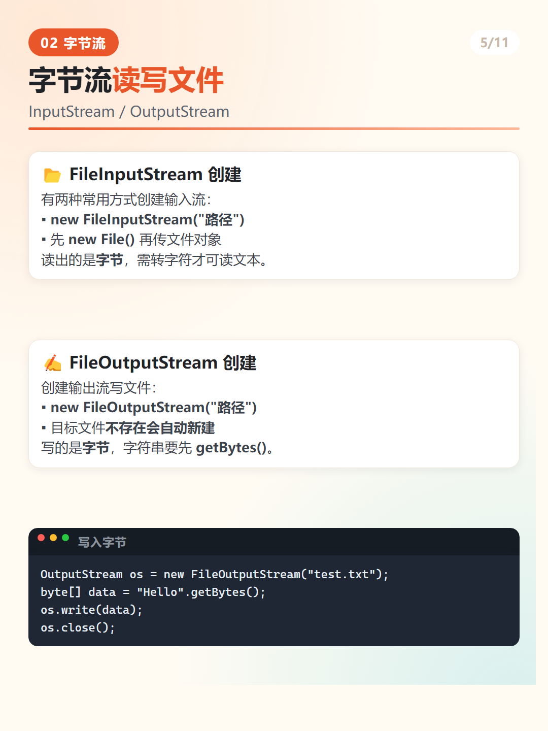The height and width of the screenshot is (731, 548).
Task: Click text "创建输出流写文件:"
Action: click(98, 388)
